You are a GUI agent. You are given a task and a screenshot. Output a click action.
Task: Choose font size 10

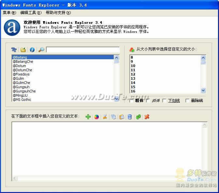[166, 66]
